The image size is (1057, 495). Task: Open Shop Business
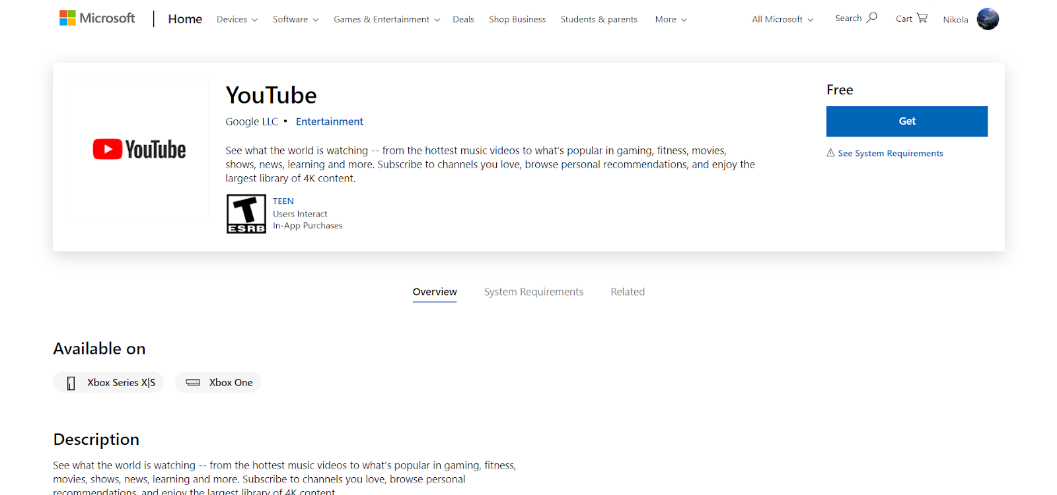coord(517,19)
